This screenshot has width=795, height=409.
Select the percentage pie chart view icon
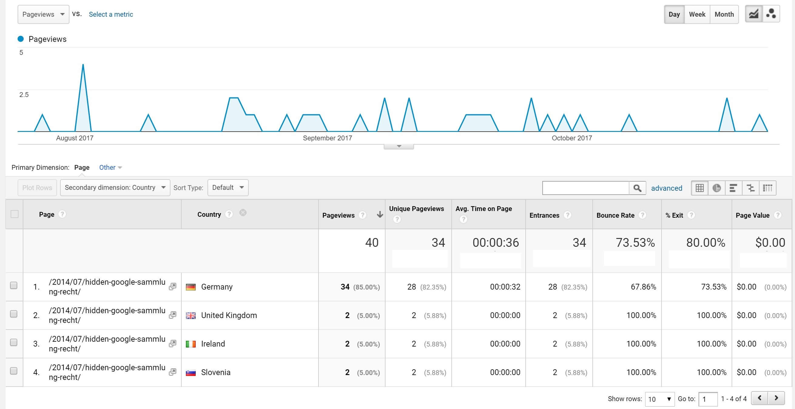[717, 188]
